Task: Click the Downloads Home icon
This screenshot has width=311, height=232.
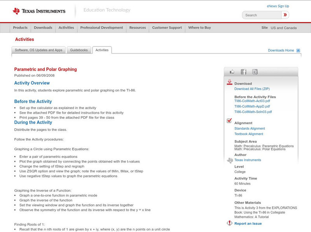Action: (x=297, y=50)
